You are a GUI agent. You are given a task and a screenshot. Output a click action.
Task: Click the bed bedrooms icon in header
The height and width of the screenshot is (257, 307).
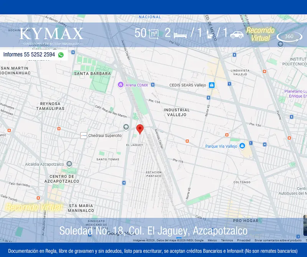click(180, 35)
